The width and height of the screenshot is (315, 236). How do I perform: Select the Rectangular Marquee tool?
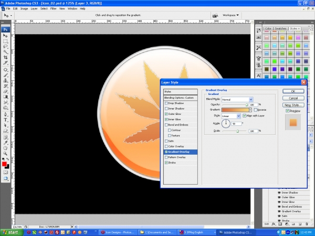point(5,41)
